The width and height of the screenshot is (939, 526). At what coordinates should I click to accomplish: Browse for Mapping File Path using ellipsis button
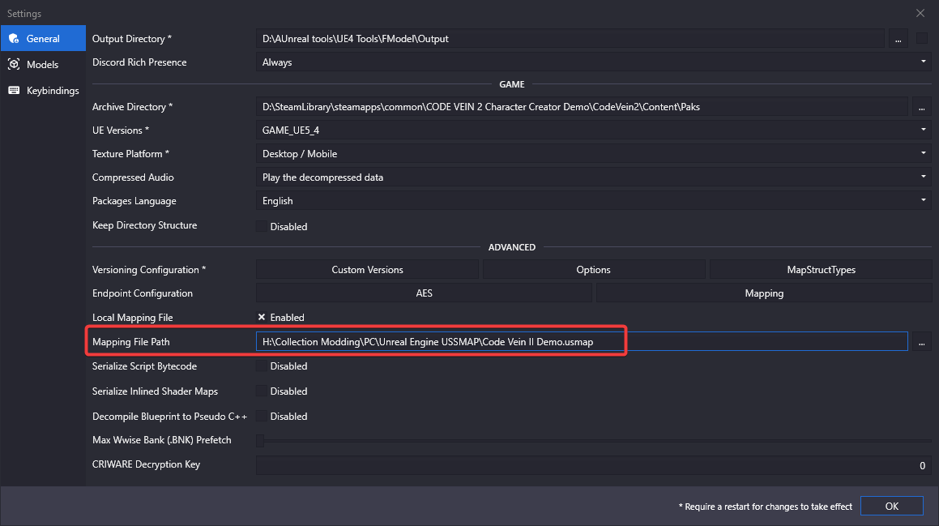921,342
